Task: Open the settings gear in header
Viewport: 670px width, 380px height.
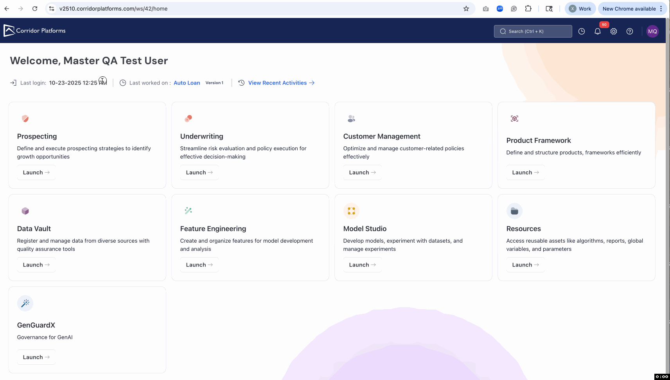Action: point(614,32)
